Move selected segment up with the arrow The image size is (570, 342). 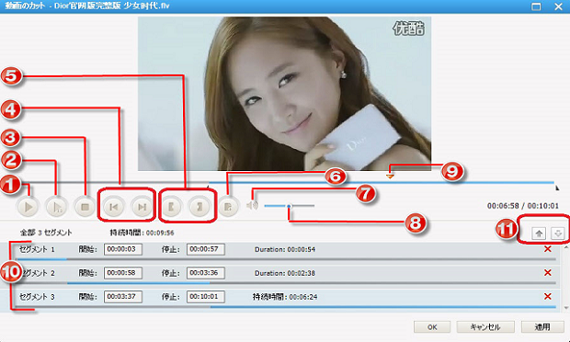click(539, 234)
